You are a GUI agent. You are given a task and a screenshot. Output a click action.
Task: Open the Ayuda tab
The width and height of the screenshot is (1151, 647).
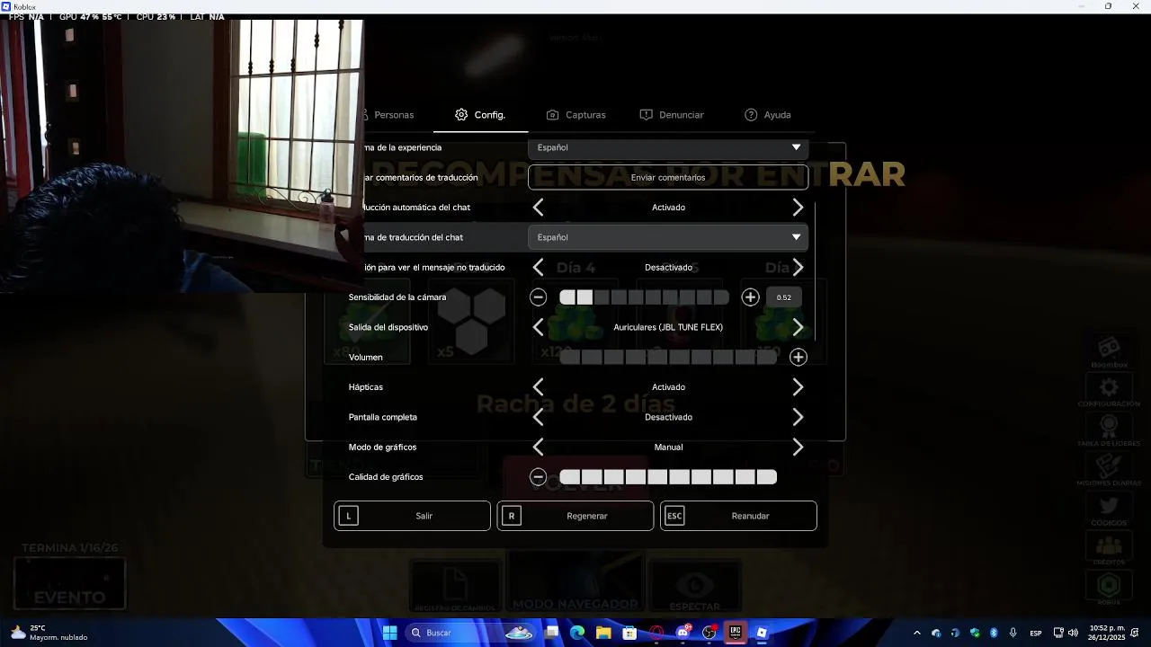click(768, 115)
